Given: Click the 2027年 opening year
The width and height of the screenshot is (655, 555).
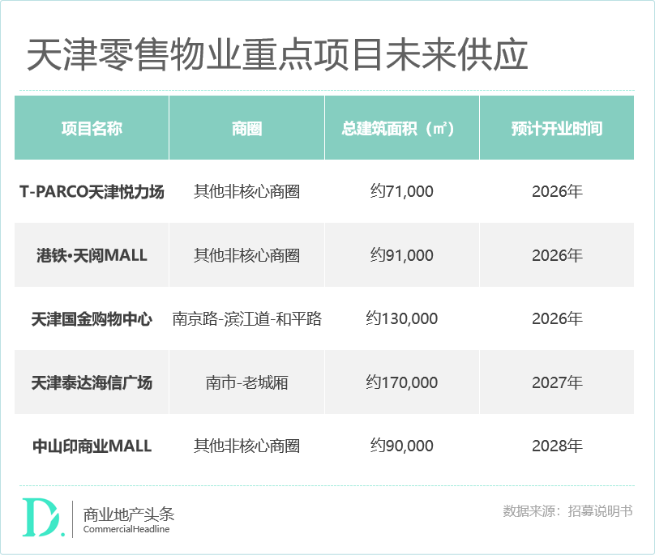Looking at the screenshot, I should coord(557,382).
